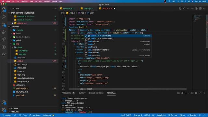
Task: Open Explorer panel ellipsis menu
Action: click(55, 8)
